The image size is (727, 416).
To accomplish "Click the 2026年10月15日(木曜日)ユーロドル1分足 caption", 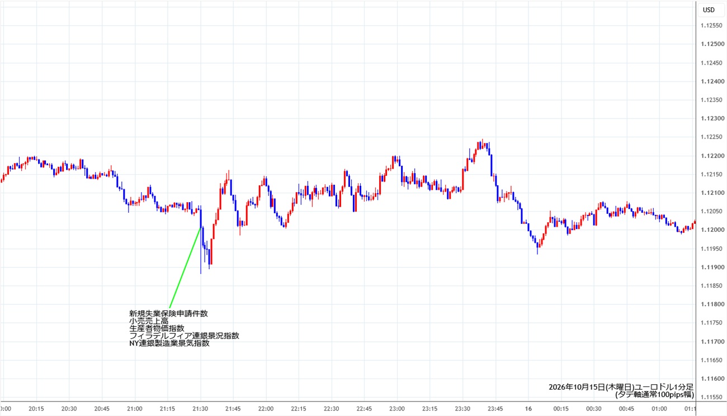I will click(x=621, y=386).
